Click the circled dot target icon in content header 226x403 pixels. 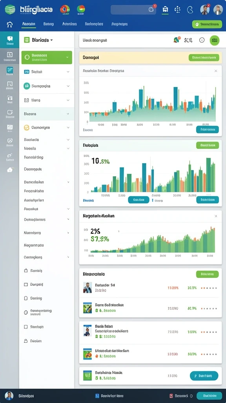(202, 40)
